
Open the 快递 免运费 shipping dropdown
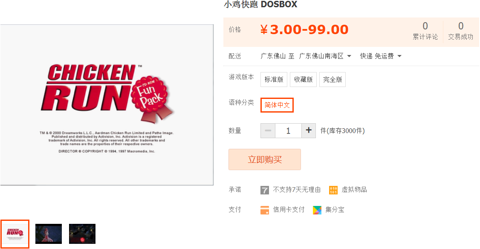pos(381,56)
